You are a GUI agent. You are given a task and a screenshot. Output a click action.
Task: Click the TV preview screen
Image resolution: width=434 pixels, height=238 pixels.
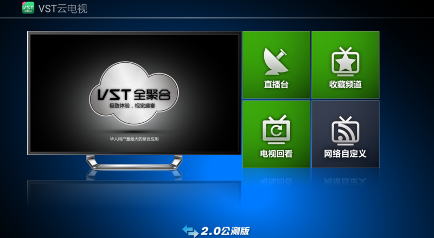coord(134,93)
